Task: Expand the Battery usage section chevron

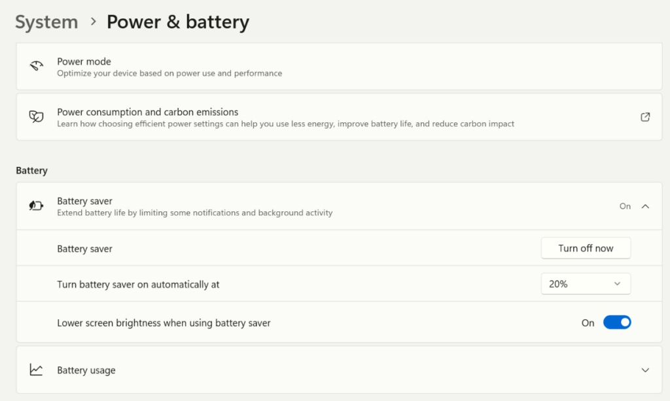Action: click(x=645, y=370)
